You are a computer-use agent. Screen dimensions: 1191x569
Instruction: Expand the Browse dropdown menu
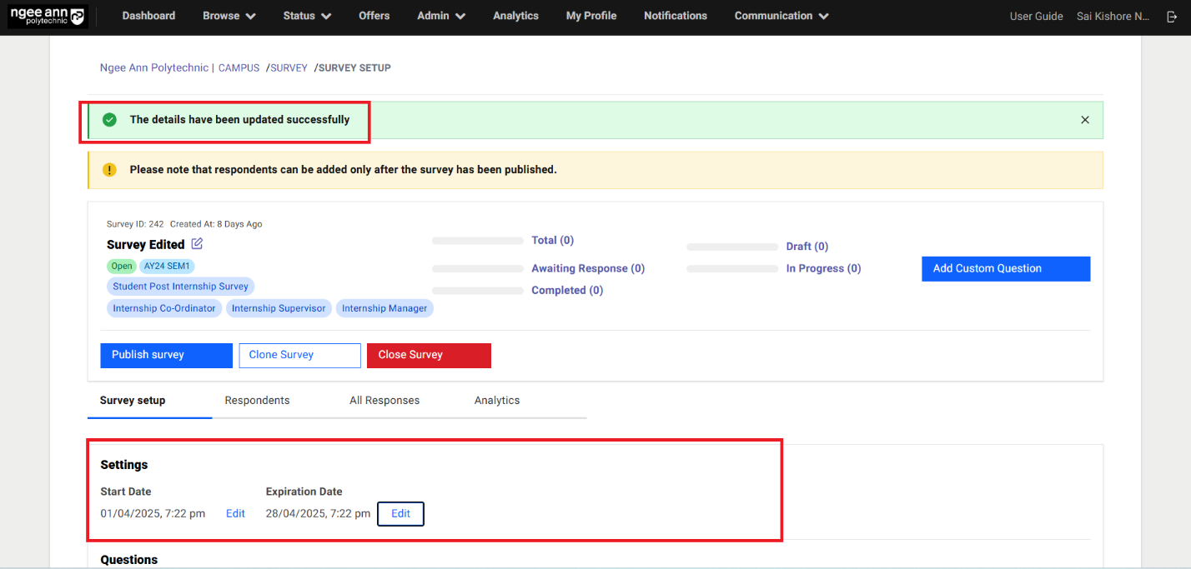point(229,16)
